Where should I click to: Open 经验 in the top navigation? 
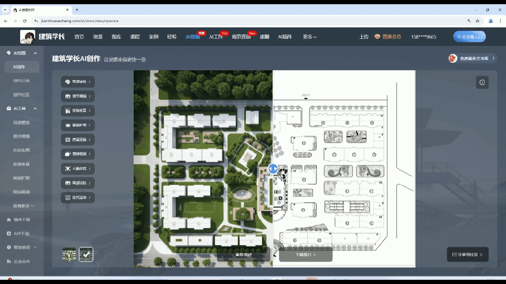(x=172, y=36)
